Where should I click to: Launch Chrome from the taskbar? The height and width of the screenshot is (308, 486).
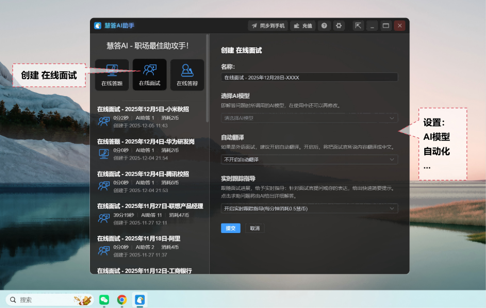[122, 300]
